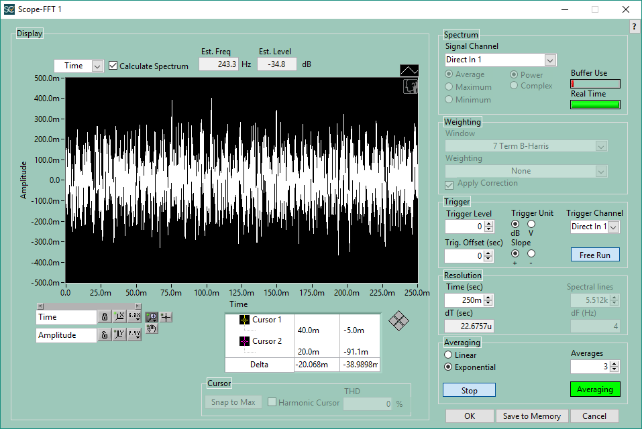Click the Trig. Offset input field

[x=464, y=256]
